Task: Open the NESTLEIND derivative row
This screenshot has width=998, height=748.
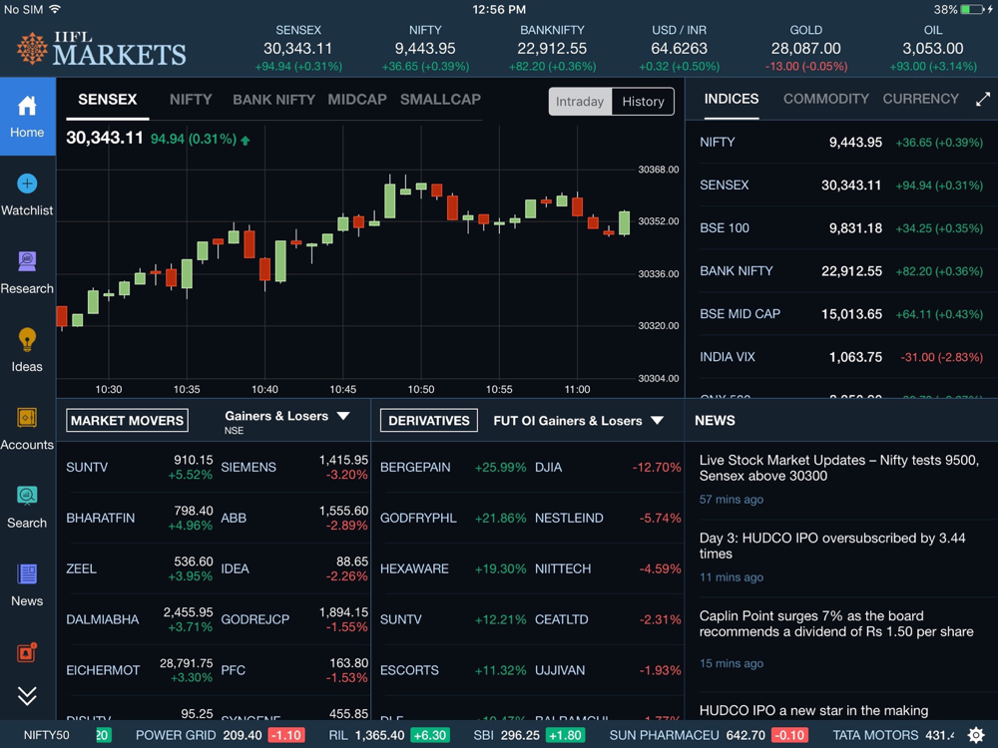Action: (608, 519)
